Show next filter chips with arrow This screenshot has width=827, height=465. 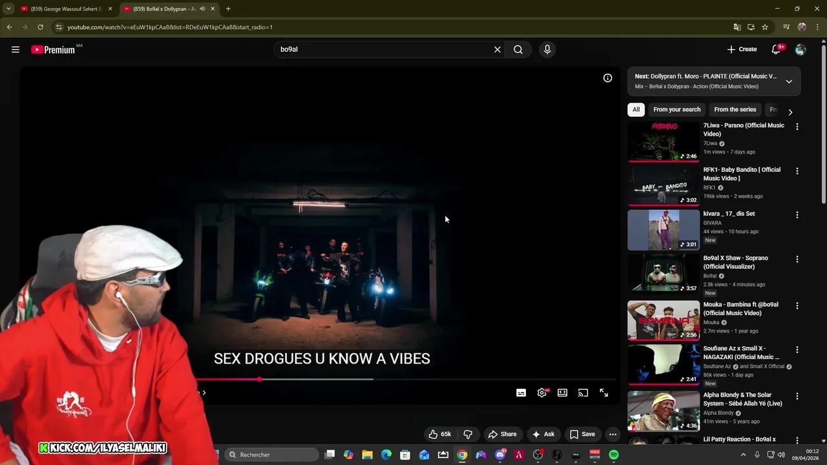click(x=790, y=112)
